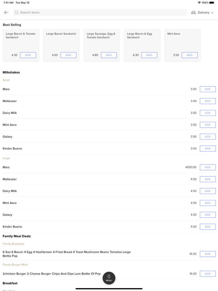This screenshot has height=291, width=218.
Task: Open the floating MENU button
Action: pyautogui.click(x=109, y=278)
